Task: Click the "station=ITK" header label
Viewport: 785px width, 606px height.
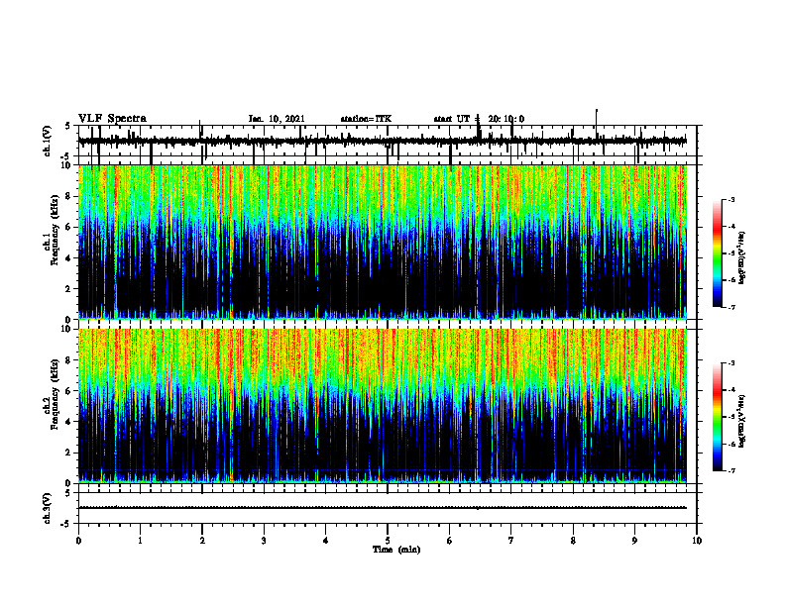Action: (366, 119)
